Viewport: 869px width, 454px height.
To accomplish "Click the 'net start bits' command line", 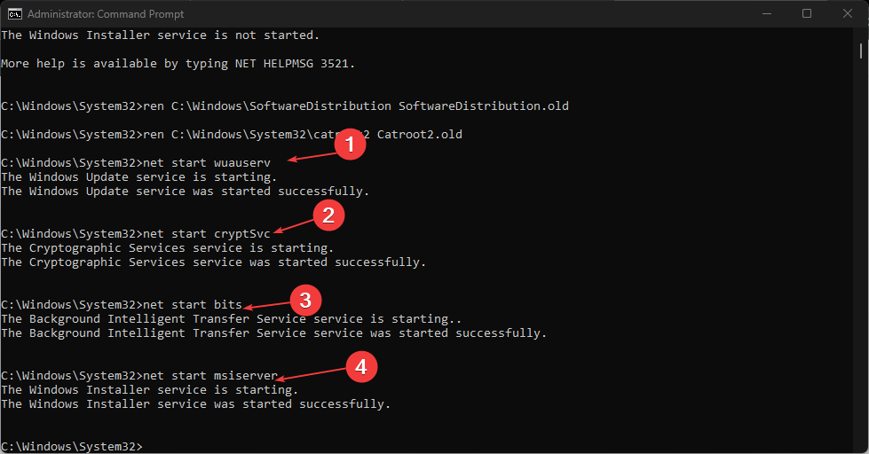I will (122, 304).
